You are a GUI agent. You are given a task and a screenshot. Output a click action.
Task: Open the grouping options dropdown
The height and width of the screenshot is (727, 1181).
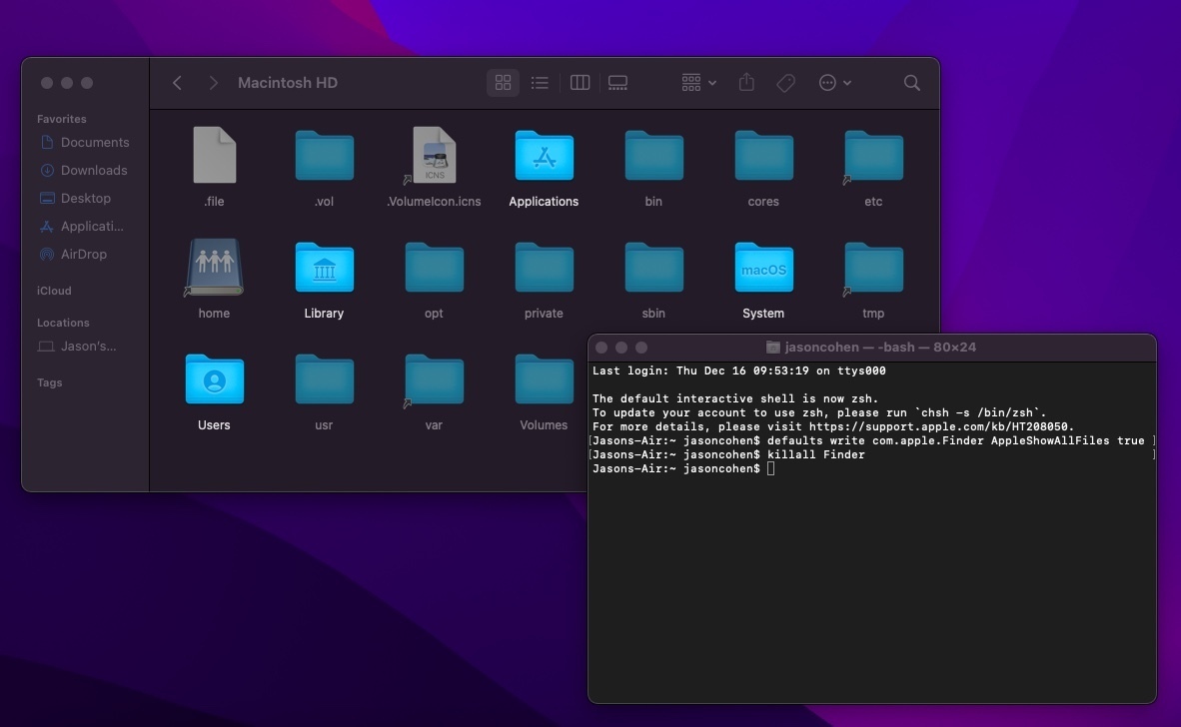(x=695, y=83)
